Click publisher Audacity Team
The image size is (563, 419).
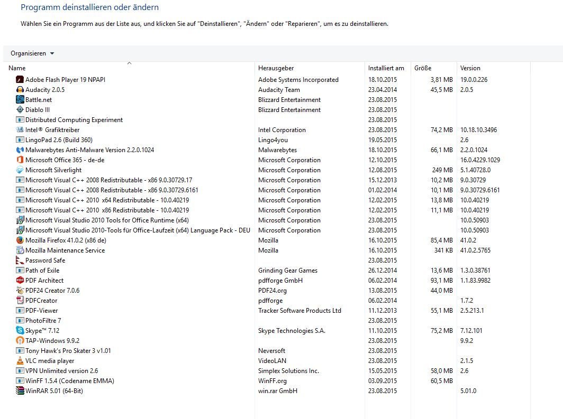click(279, 90)
